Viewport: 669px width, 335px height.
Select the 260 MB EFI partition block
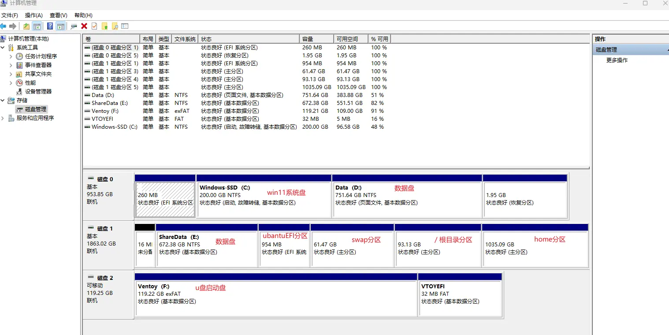click(x=165, y=196)
